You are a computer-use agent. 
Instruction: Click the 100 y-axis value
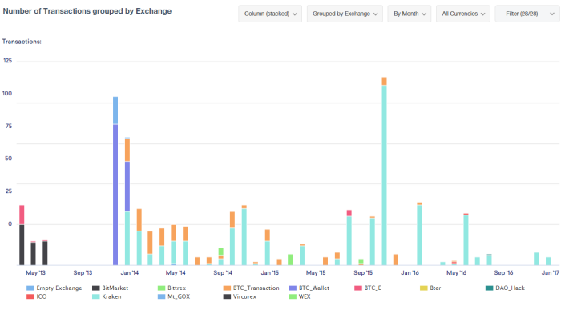(7, 94)
